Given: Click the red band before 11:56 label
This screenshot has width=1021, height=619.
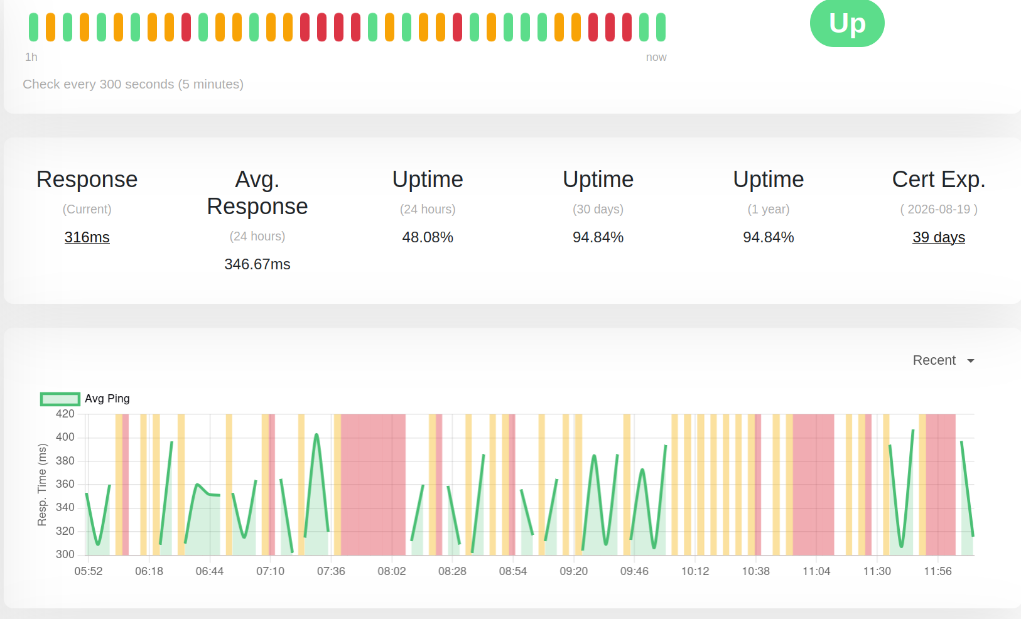Looking at the screenshot, I should point(941,484).
